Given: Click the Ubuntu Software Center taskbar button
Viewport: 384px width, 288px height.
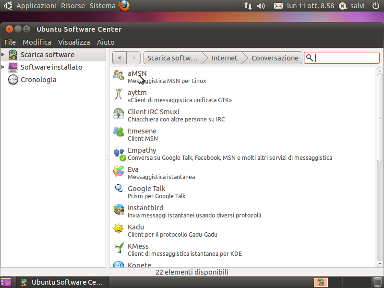Looking at the screenshot, I should (63, 282).
